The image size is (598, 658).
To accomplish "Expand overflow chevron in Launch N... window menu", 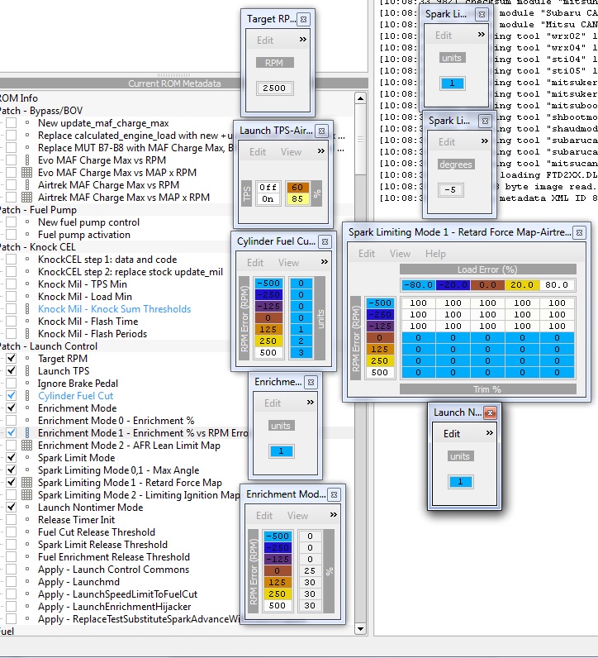I will pos(490,433).
